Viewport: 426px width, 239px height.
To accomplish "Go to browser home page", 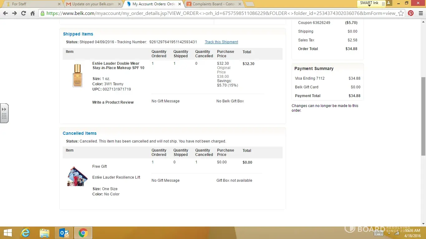I will click(32, 13).
